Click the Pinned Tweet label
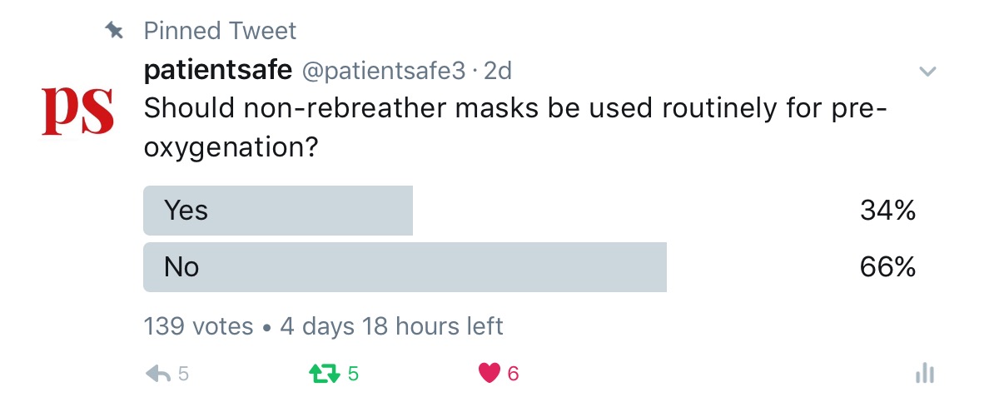984x407 pixels. click(220, 30)
